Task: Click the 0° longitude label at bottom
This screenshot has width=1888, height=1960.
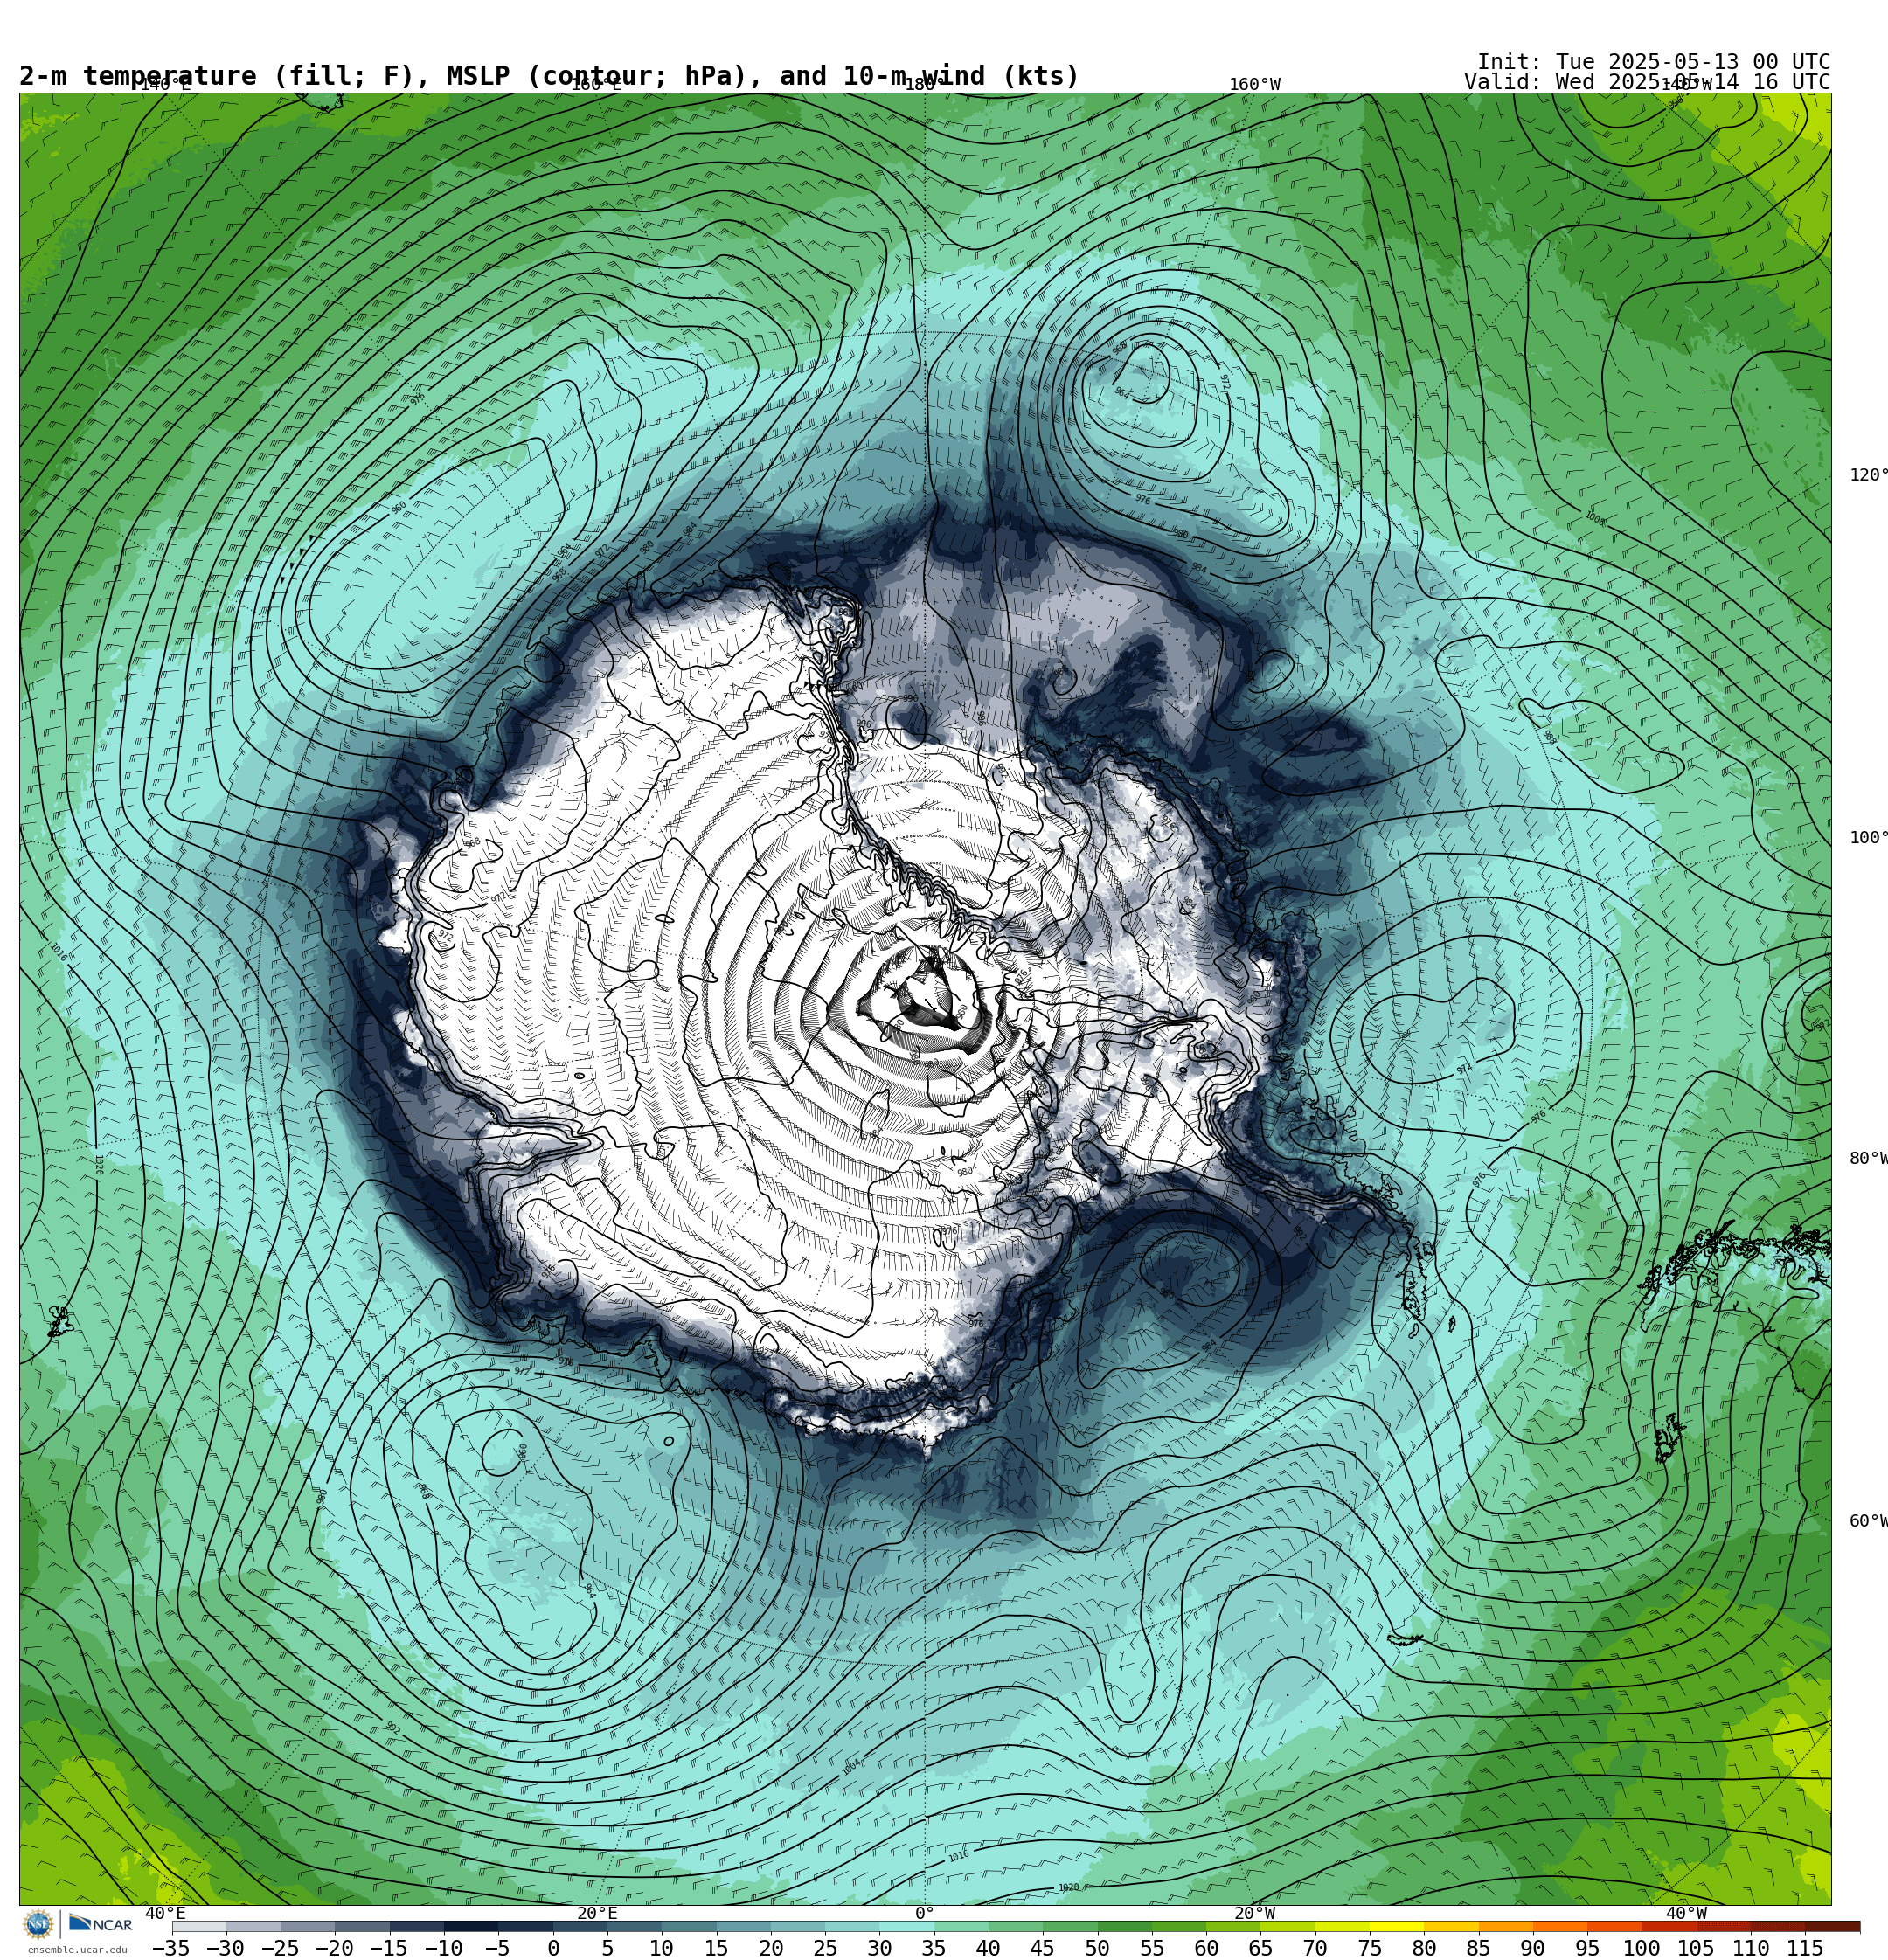Action: coord(925,1913)
